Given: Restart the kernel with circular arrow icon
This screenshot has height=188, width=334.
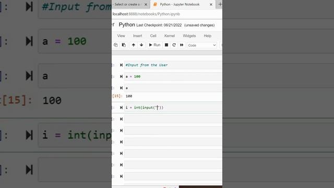Looking at the screenshot, I should [x=174, y=45].
